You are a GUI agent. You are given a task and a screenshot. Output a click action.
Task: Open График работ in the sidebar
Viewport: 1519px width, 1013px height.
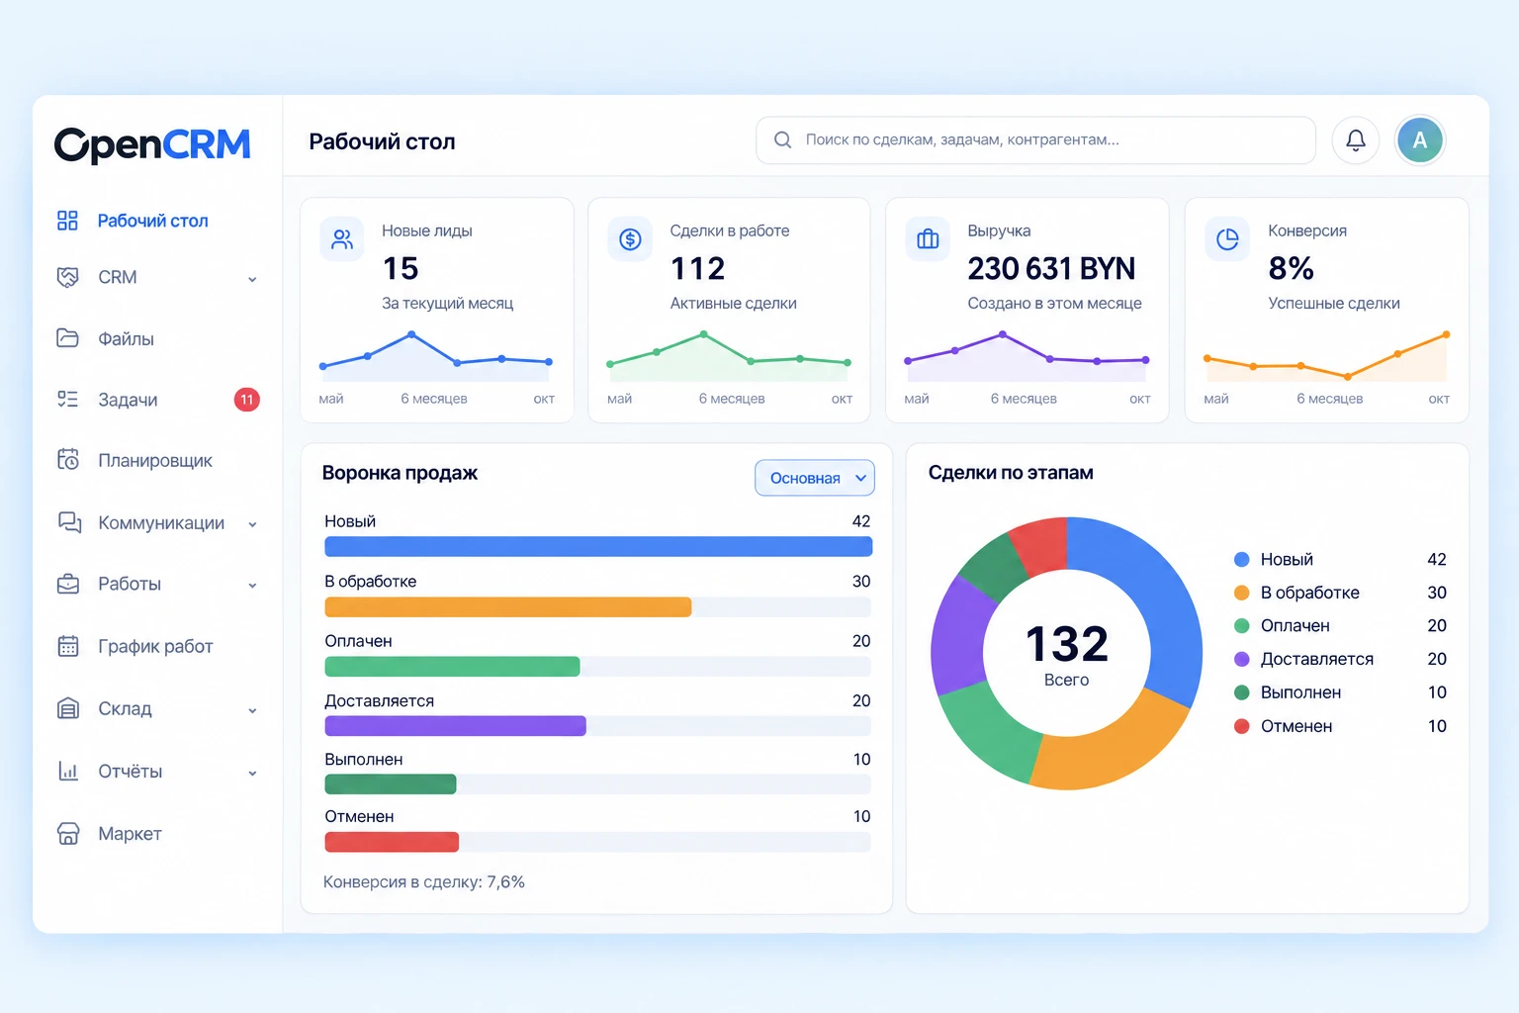[x=155, y=646]
